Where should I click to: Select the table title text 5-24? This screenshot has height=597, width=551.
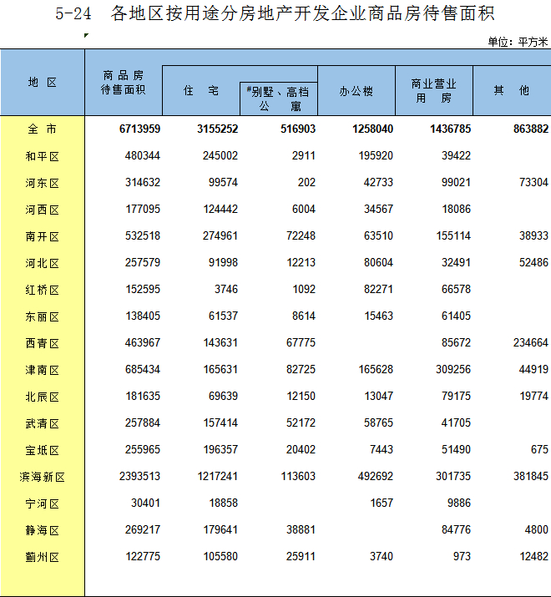(73, 14)
